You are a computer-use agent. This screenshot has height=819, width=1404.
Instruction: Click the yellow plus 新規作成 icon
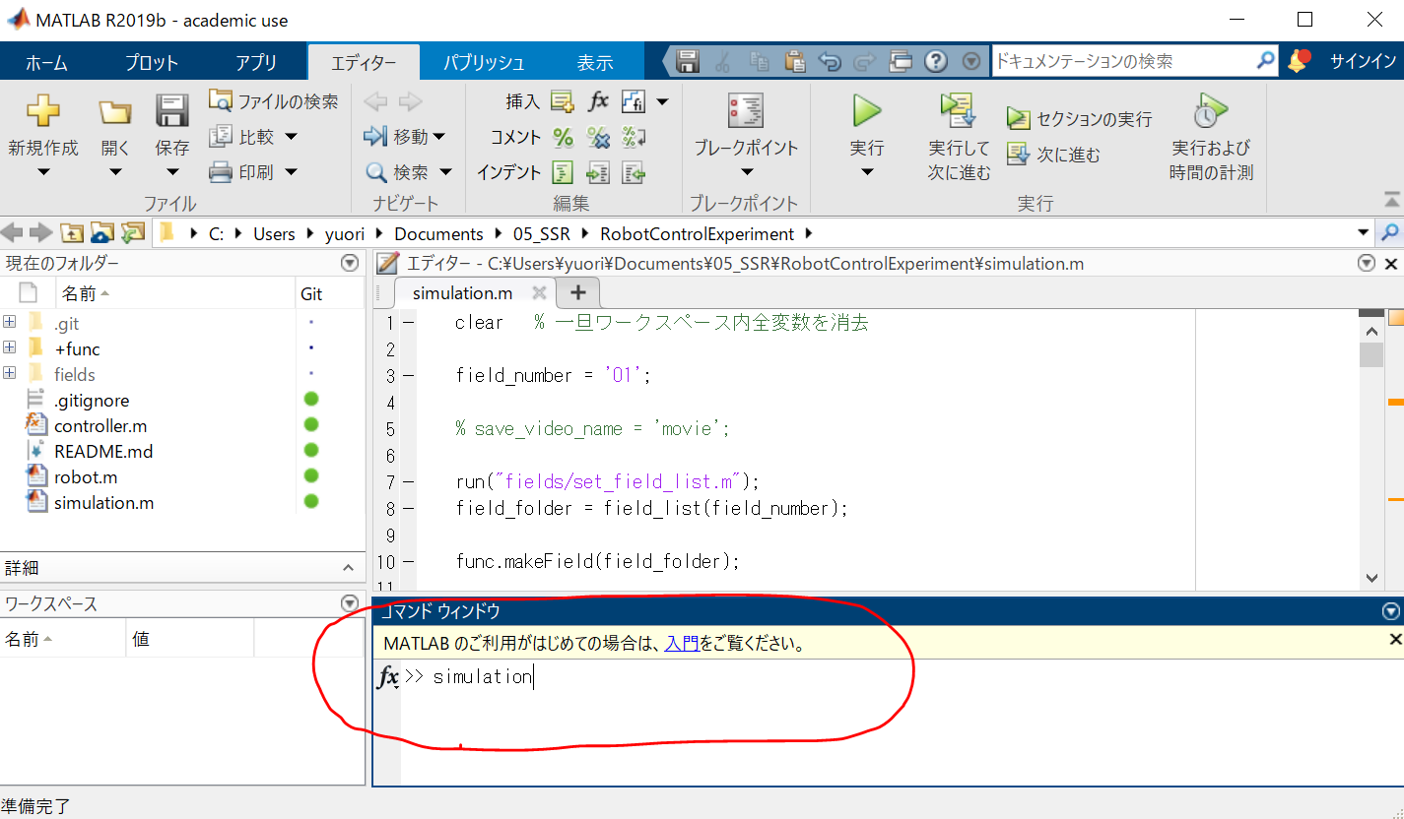[x=42, y=110]
